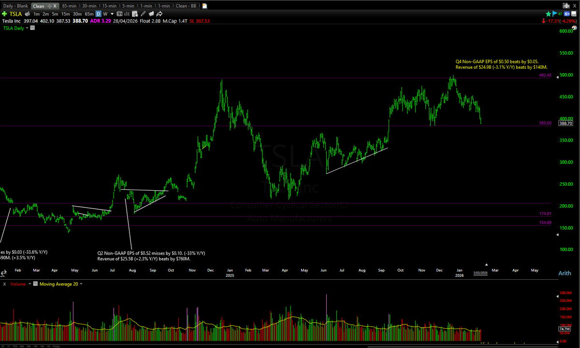Click the icon between pencil and share arrow
The height and width of the screenshot is (348, 580).
pos(151,14)
